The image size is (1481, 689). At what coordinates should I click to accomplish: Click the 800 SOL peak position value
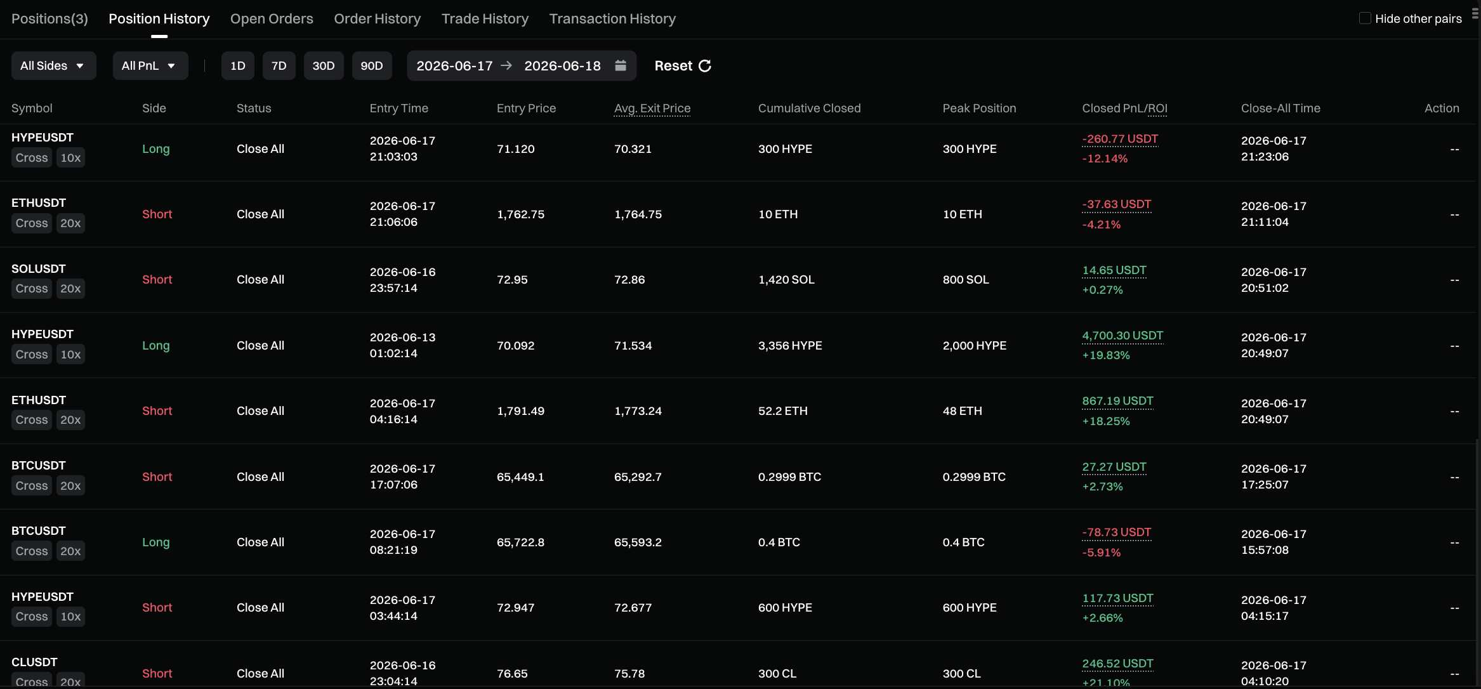tap(966, 280)
